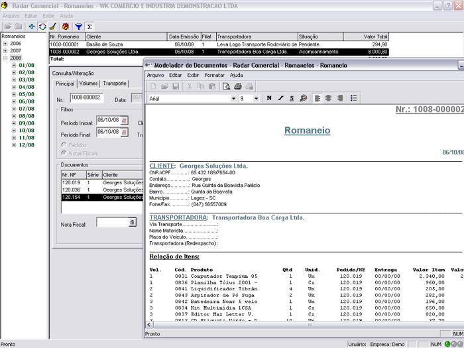The width and height of the screenshot is (464, 348).
Task: Click the filter funnel icon in main toolbar
Action: coord(78,26)
